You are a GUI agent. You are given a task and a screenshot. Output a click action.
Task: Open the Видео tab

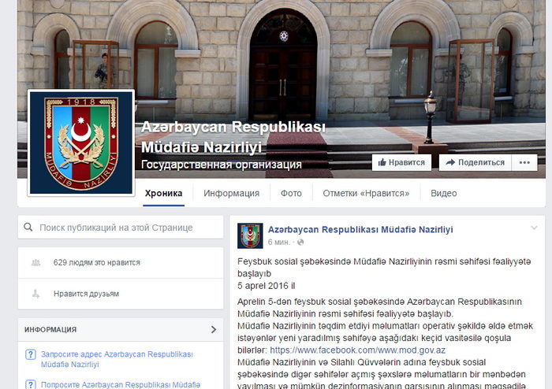tap(443, 193)
